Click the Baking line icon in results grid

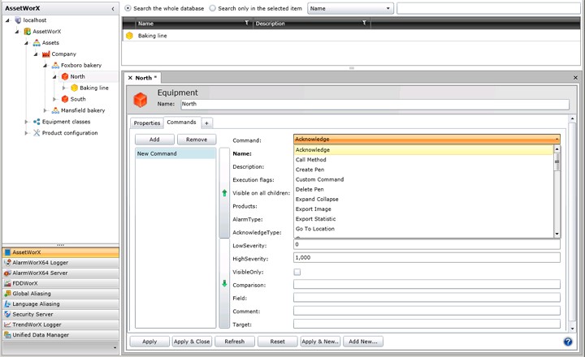(129, 37)
